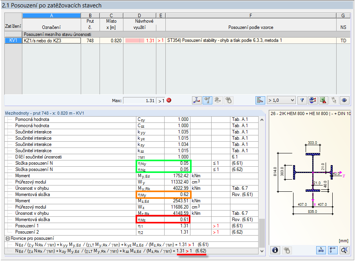Image resolution: width=355 pixels, height=261 pixels.
Task: Click the blue funnel filter icon
Action: coord(302,101)
